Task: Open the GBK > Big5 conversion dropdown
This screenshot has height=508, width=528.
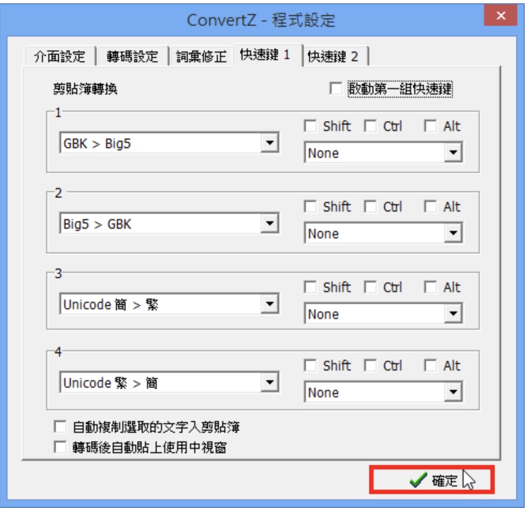Action: 169,143
